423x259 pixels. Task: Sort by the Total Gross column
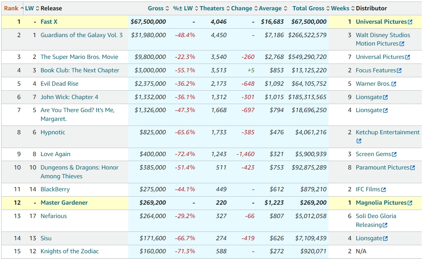pos(311,8)
